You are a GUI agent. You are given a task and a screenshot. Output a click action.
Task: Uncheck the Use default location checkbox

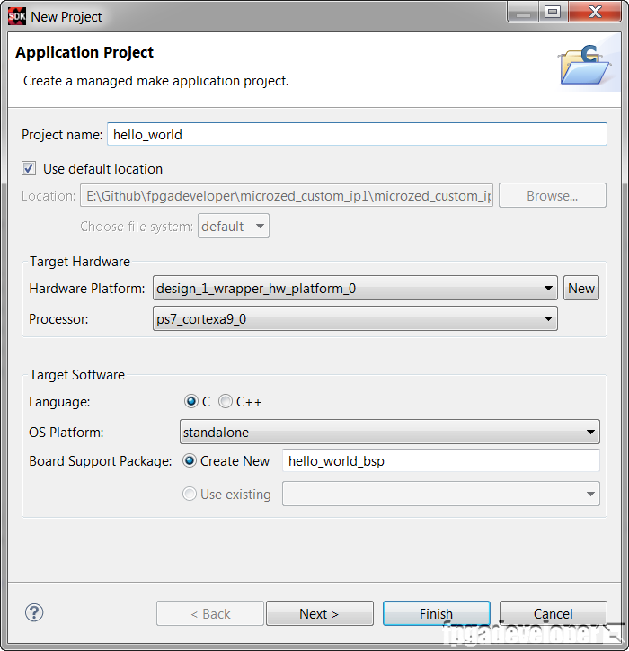coord(29,168)
